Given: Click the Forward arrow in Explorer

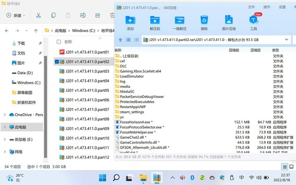Looking at the screenshot, I should click(17, 31).
